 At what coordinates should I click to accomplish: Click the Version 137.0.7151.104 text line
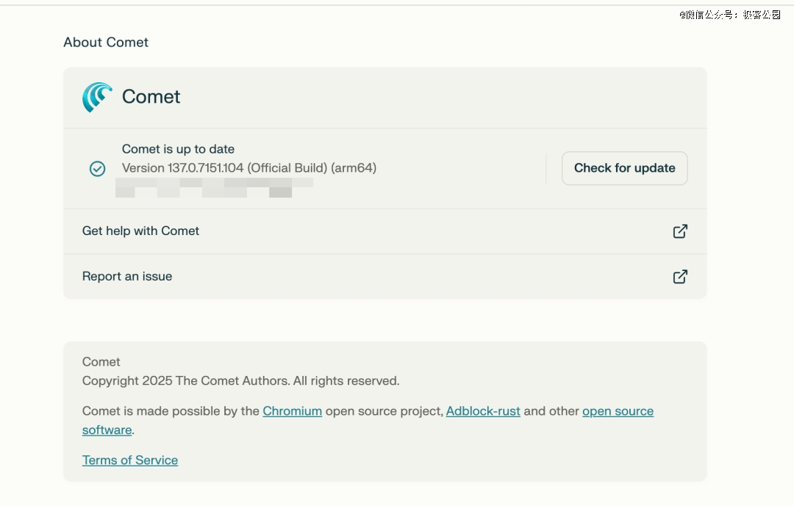pos(249,168)
